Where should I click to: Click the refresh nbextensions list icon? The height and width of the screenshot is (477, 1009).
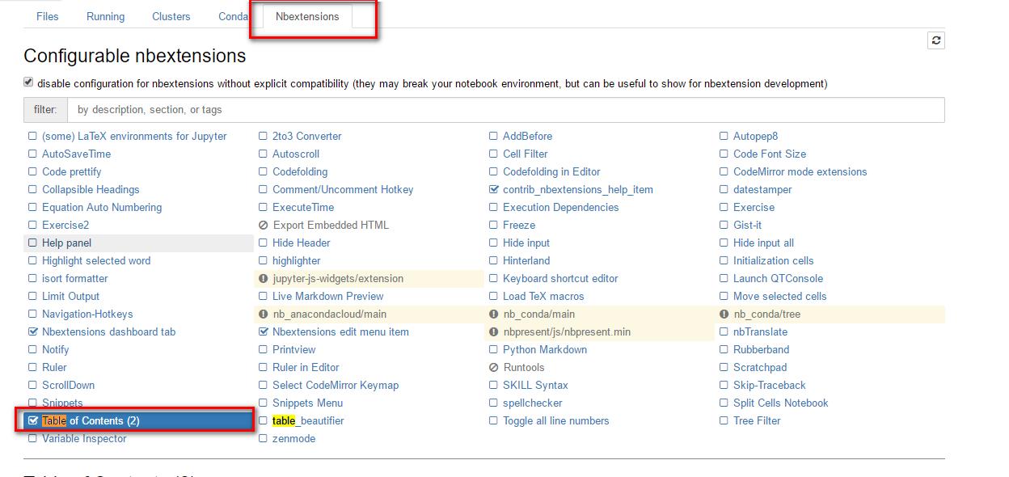pos(936,40)
